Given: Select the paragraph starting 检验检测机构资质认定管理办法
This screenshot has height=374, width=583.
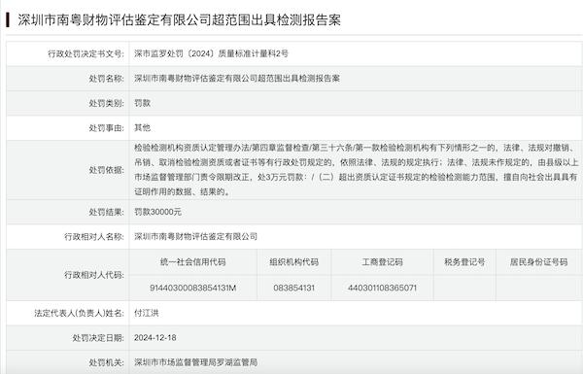Looking at the screenshot, I should tap(357, 170).
